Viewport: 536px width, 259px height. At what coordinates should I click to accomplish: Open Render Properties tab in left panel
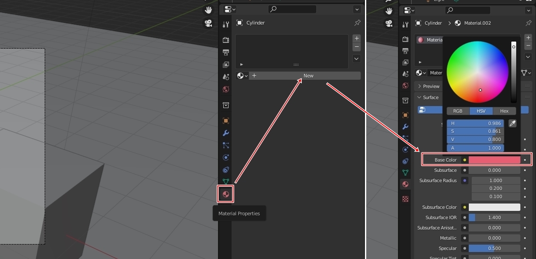[226, 40]
